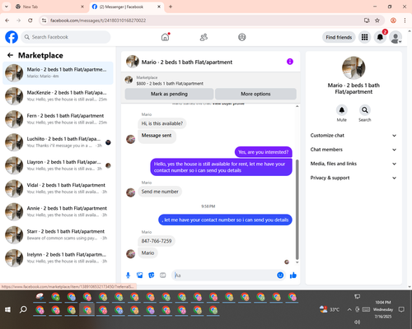Viewport: 412px width, 329px height.
Task: Attach a file with photo icon
Action: (140, 276)
